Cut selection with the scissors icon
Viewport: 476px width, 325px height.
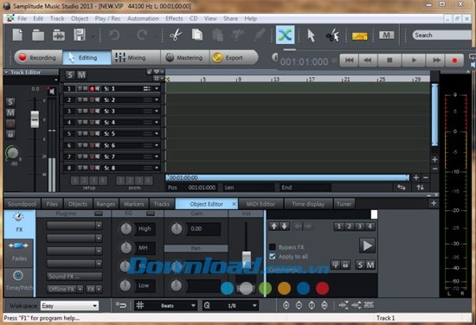point(176,35)
